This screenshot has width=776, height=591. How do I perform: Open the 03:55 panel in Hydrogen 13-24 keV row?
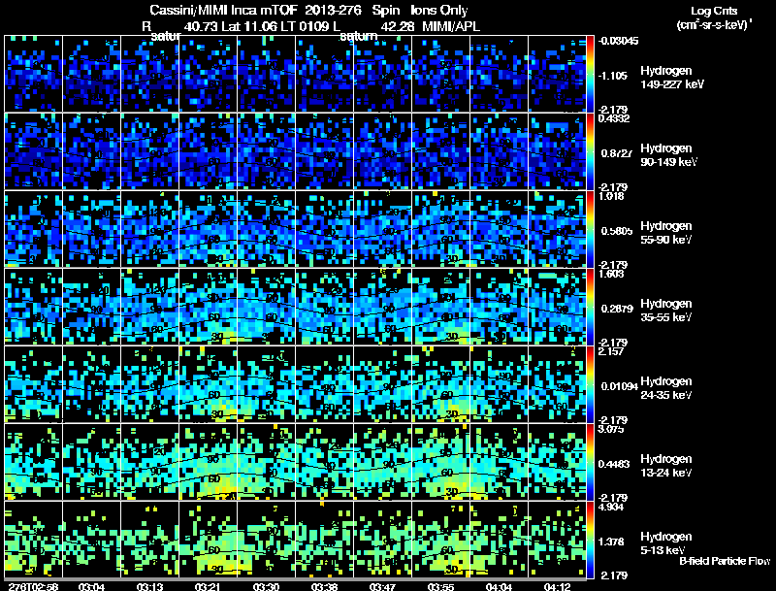[x=440, y=462]
